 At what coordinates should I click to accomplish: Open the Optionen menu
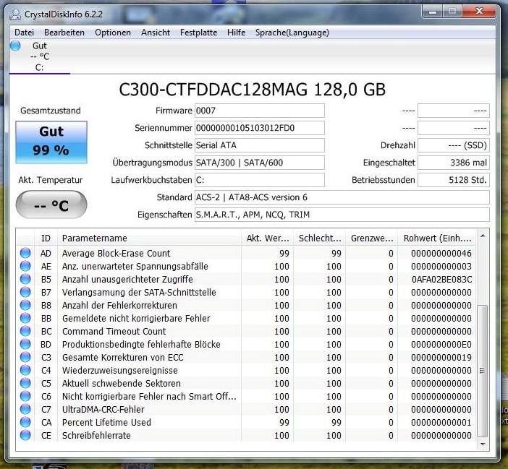[113, 33]
